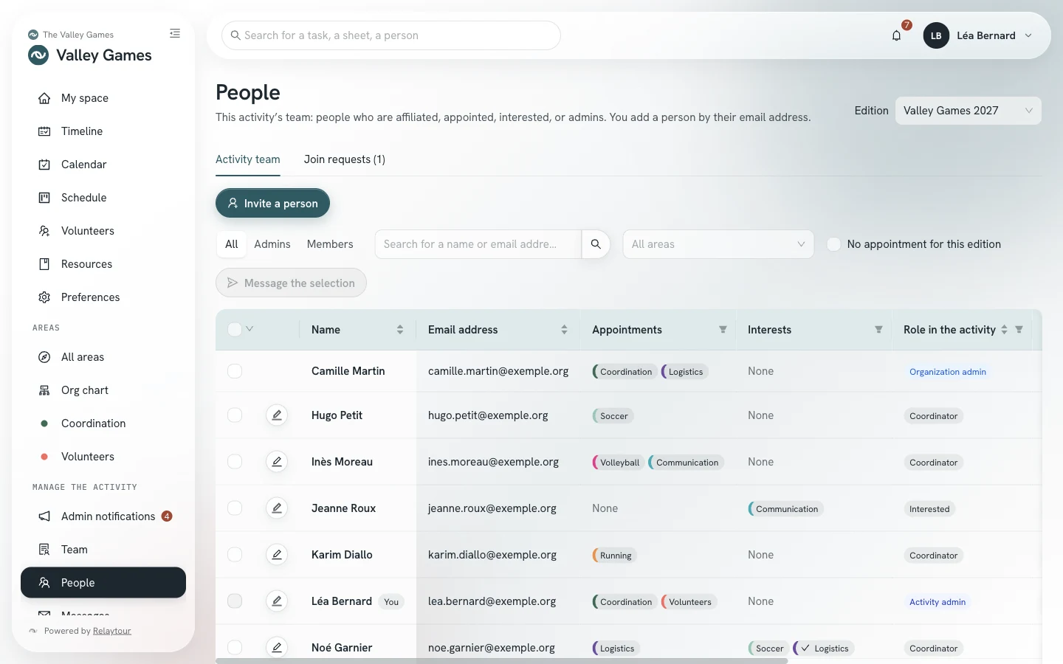Select Inès Moreau's row checkbox
Screen dimensions: 1063x664
point(235,462)
